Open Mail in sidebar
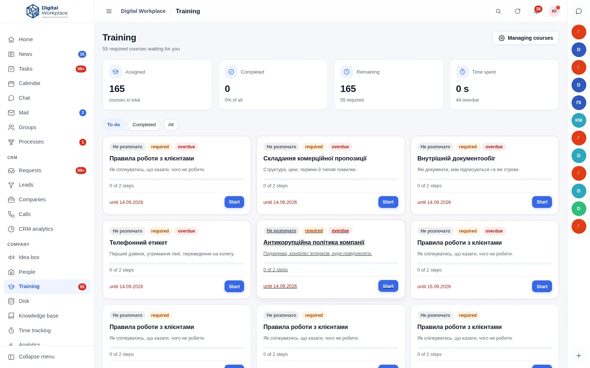The width and height of the screenshot is (590, 368). 47,113
